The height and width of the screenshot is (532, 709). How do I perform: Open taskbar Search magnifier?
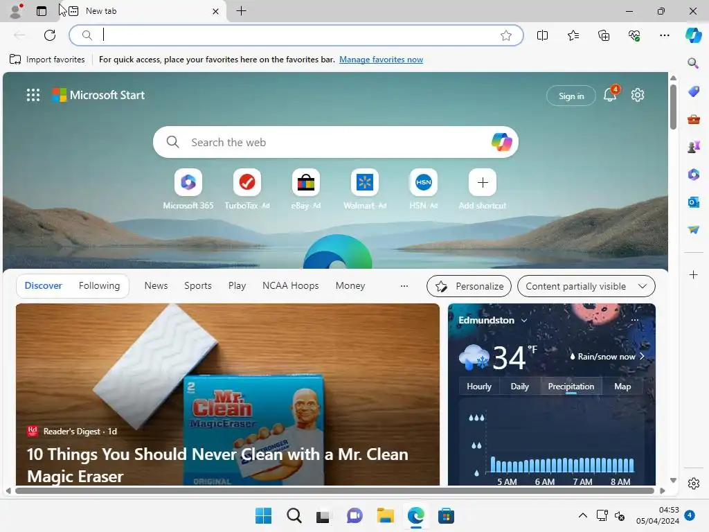click(x=294, y=515)
